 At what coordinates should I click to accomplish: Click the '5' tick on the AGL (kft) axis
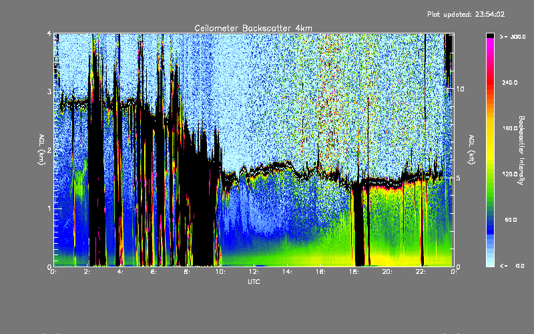point(459,178)
